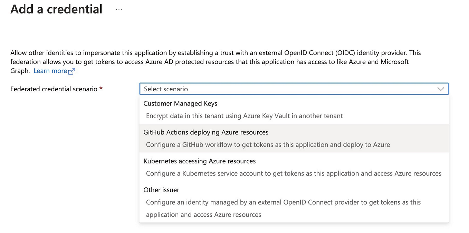Open the Learn more documentation link
The image size is (469, 233).
(x=50, y=71)
